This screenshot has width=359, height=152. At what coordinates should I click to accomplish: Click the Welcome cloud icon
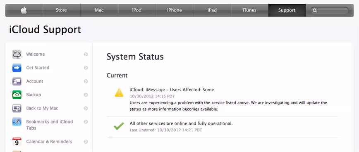17,55
